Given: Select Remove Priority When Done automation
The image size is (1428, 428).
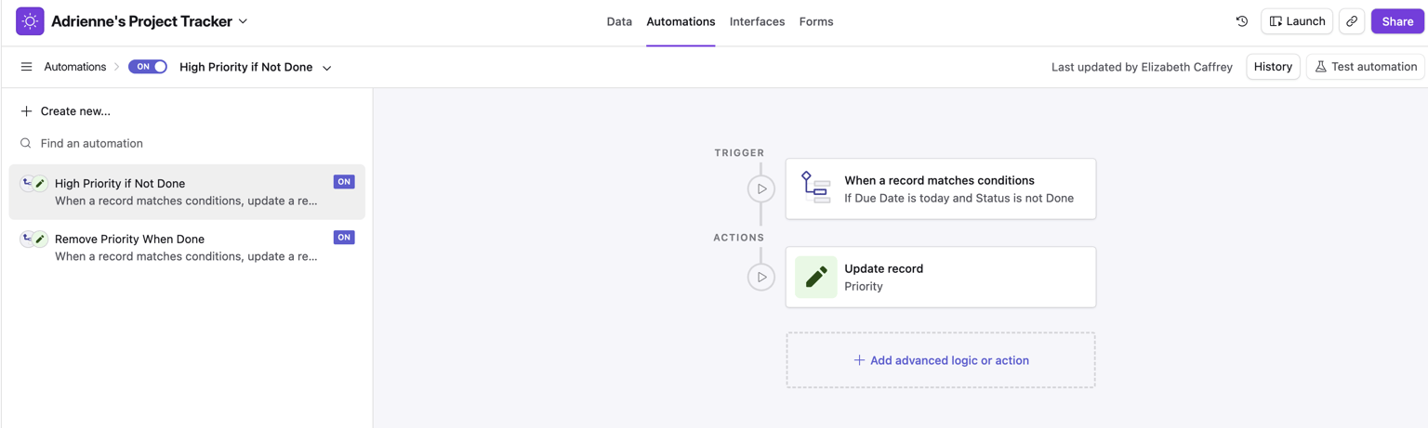Looking at the screenshot, I should (x=187, y=247).
